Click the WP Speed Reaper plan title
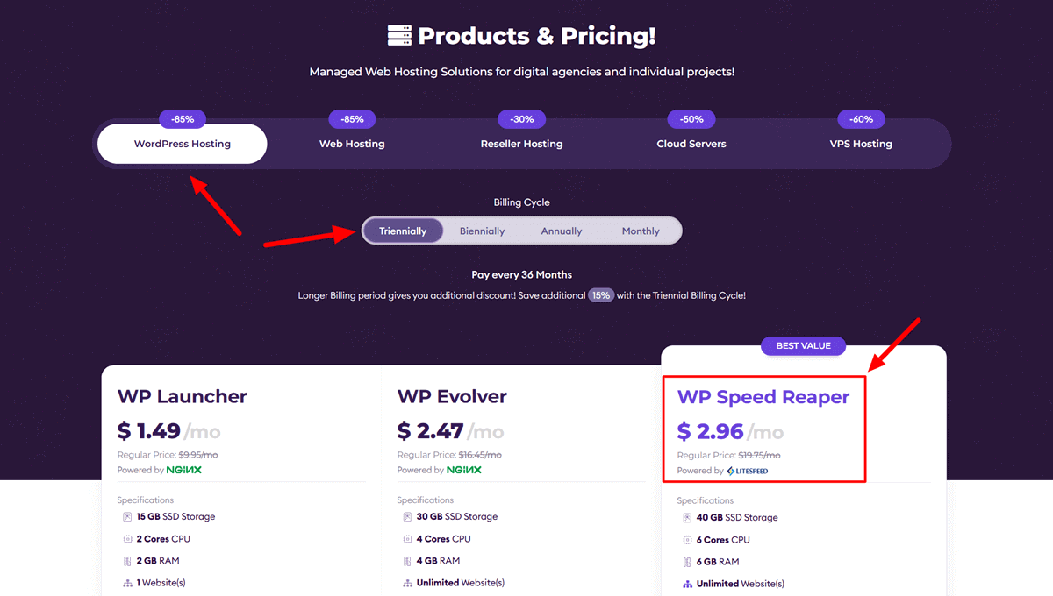The height and width of the screenshot is (596, 1053). [x=763, y=397]
